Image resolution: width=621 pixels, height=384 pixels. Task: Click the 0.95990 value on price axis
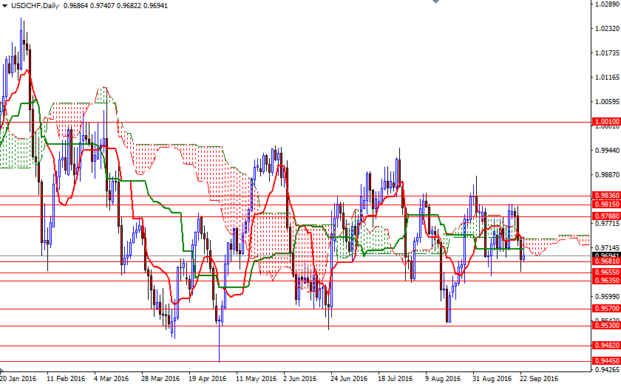click(607, 297)
